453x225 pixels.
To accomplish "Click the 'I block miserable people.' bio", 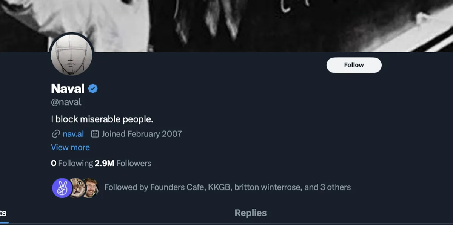I will click(x=102, y=119).
